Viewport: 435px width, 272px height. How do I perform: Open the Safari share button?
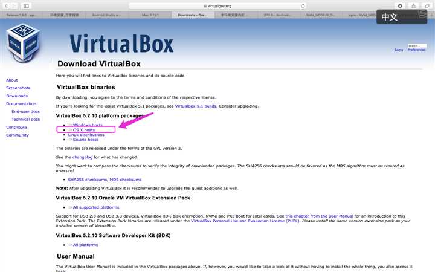[x=414, y=6]
